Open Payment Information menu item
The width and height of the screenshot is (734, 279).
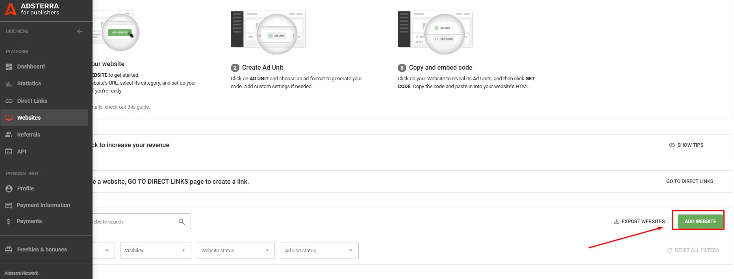(43, 205)
